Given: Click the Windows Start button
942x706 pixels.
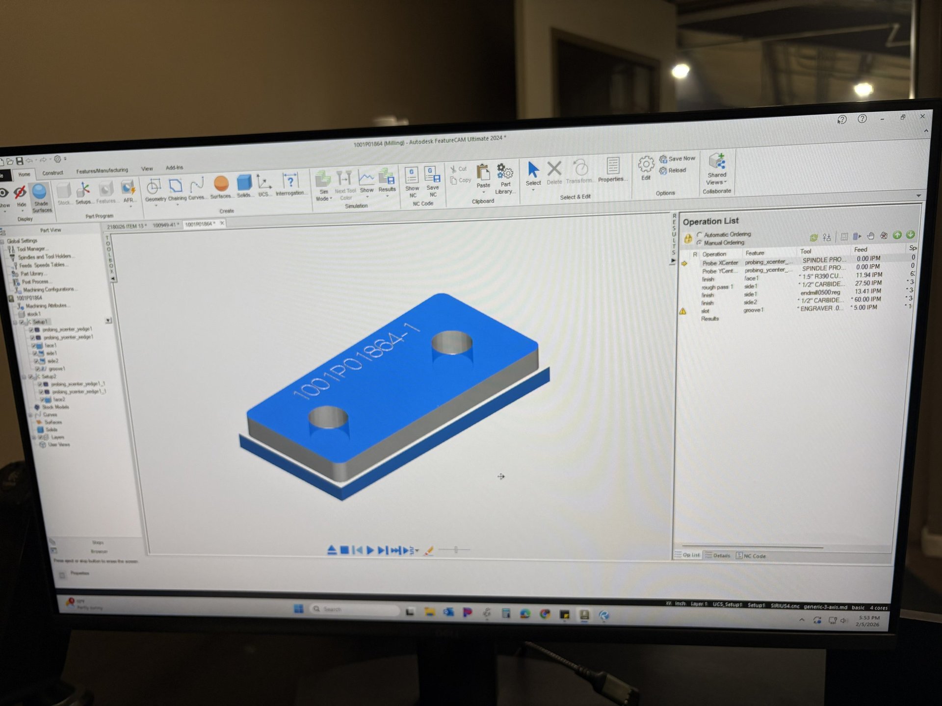Looking at the screenshot, I should 298,608.
